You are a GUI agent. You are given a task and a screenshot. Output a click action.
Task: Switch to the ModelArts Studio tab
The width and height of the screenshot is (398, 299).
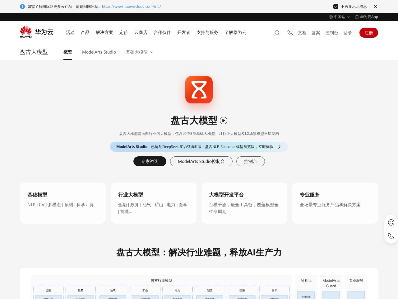click(99, 52)
